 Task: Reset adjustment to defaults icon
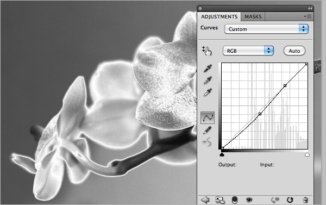coord(290,200)
